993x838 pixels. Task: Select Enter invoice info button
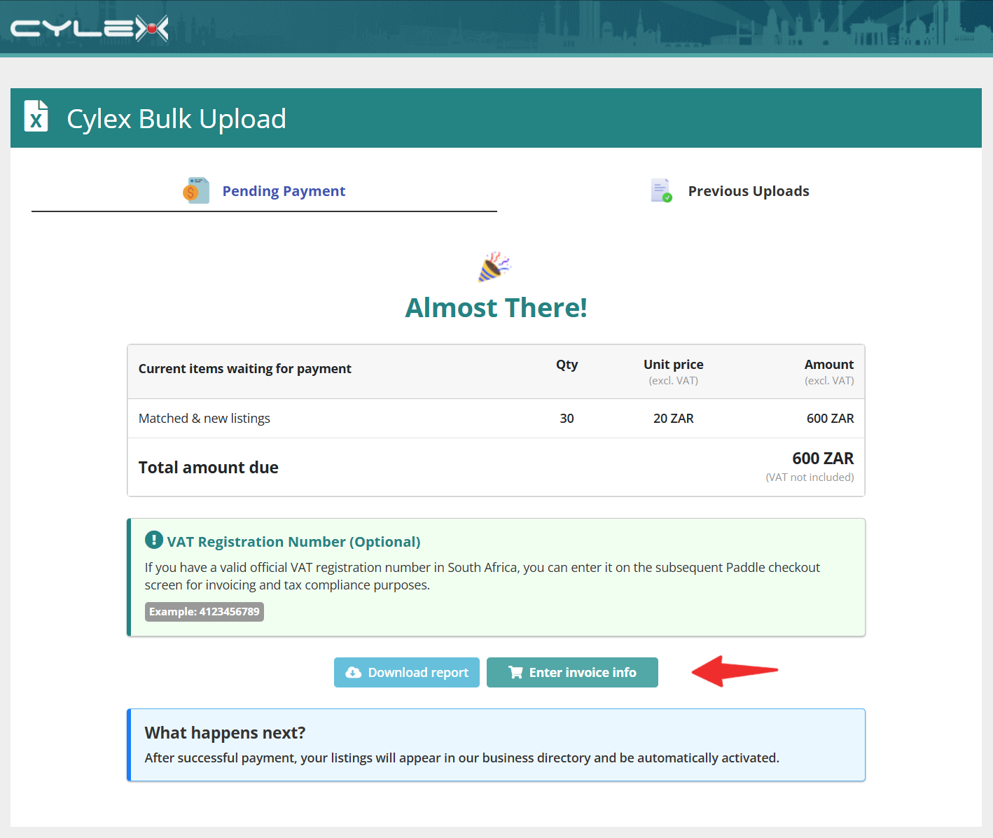point(572,672)
